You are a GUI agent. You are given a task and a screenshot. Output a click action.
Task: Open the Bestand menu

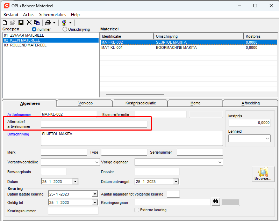[x=11, y=15]
